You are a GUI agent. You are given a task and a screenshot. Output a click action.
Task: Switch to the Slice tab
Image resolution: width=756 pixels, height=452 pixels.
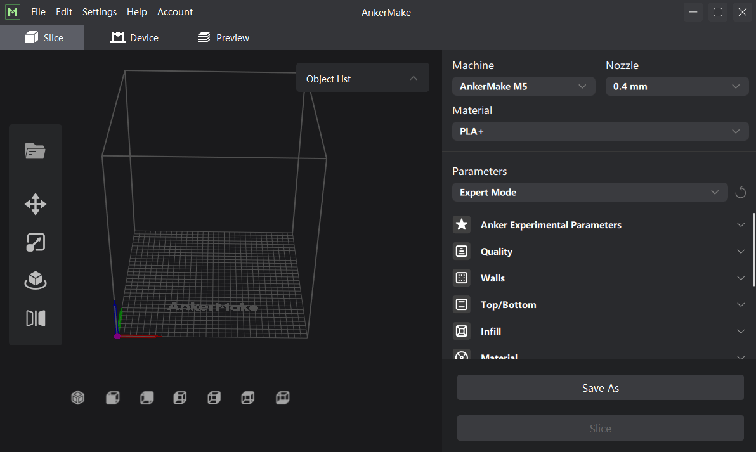pyautogui.click(x=42, y=37)
